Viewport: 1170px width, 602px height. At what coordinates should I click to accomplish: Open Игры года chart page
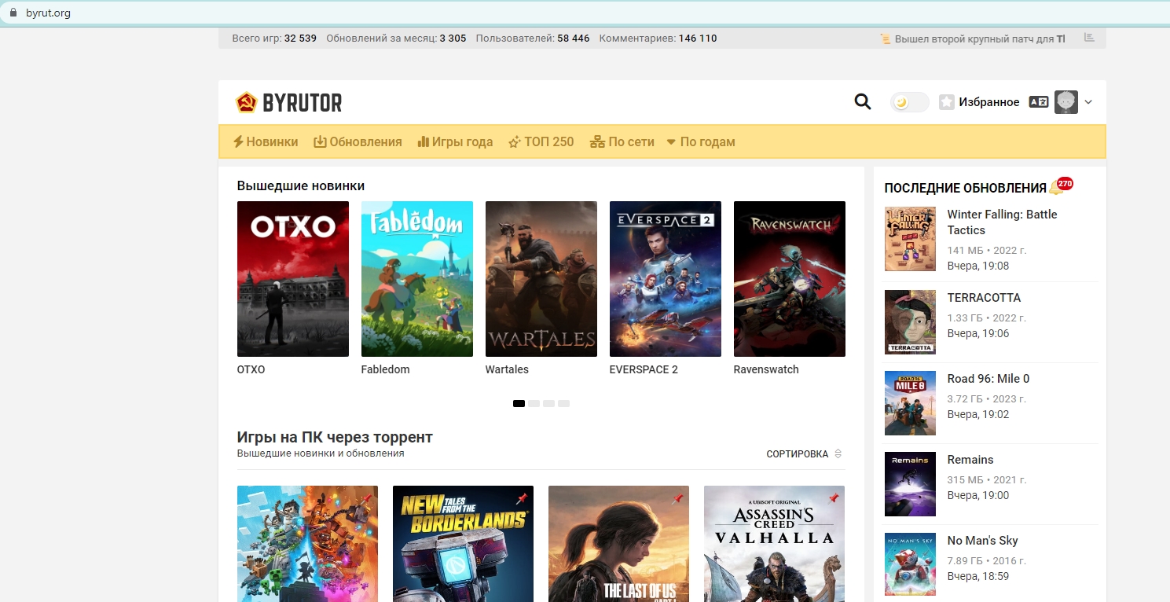tap(455, 142)
